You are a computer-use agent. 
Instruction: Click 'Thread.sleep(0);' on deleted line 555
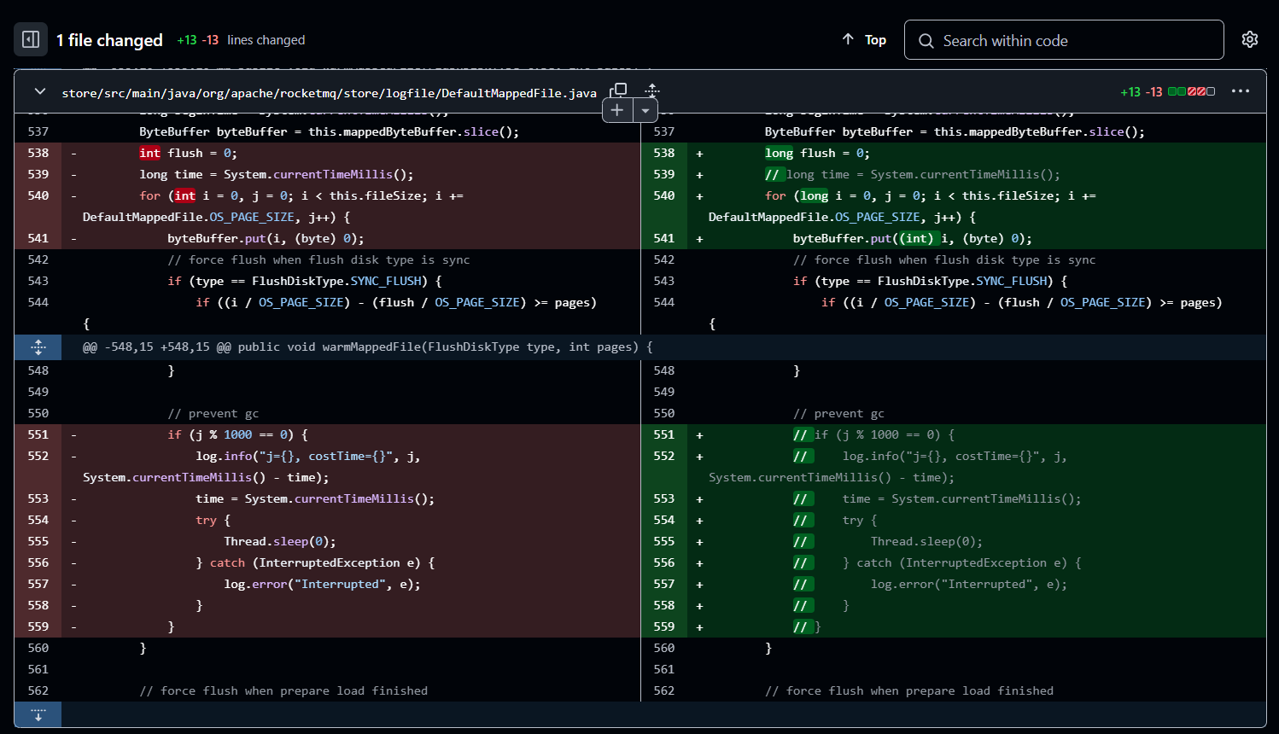(280, 541)
